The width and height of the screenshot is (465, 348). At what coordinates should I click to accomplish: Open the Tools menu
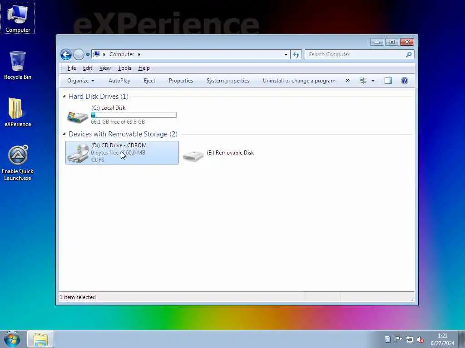124,68
